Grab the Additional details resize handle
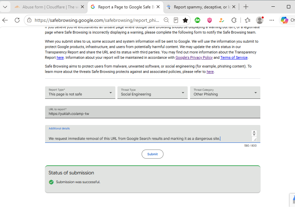295x207 pixels. (255, 139)
